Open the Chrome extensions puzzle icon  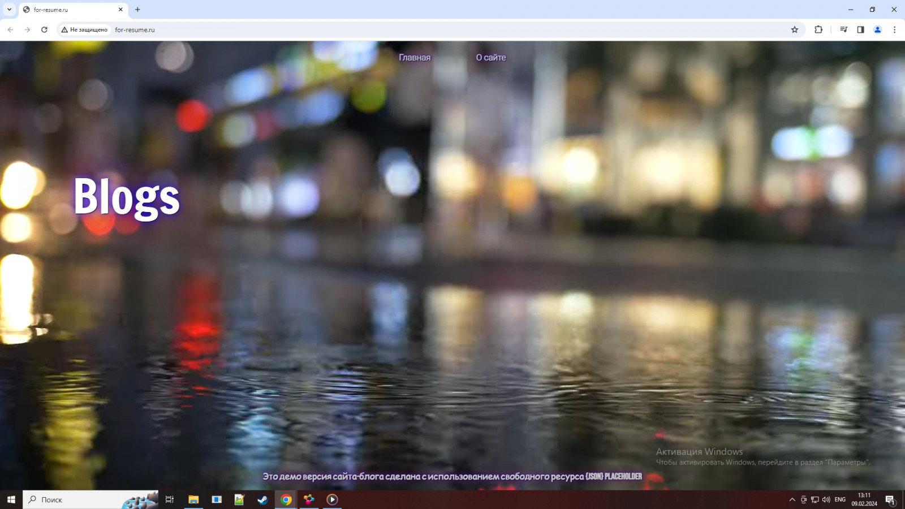click(x=818, y=29)
